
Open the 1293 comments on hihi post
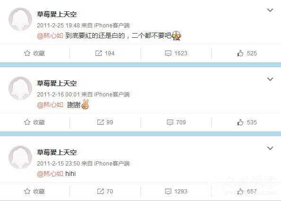(x=176, y=192)
